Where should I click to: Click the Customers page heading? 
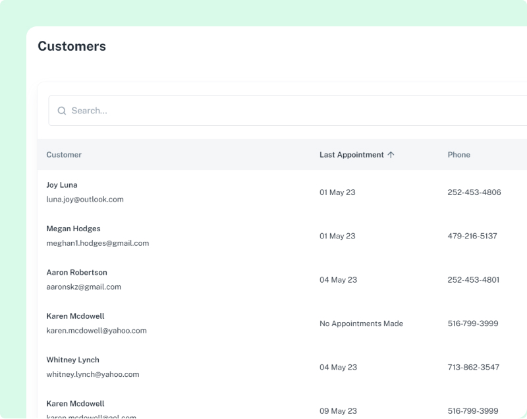point(71,46)
